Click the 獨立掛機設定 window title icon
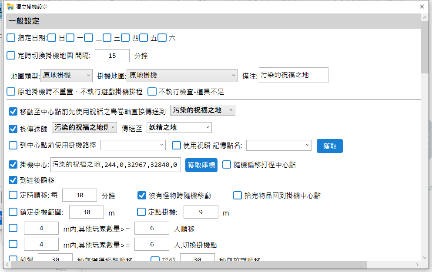Image resolution: width=432 pixels, height=272 pixels. 10,7
